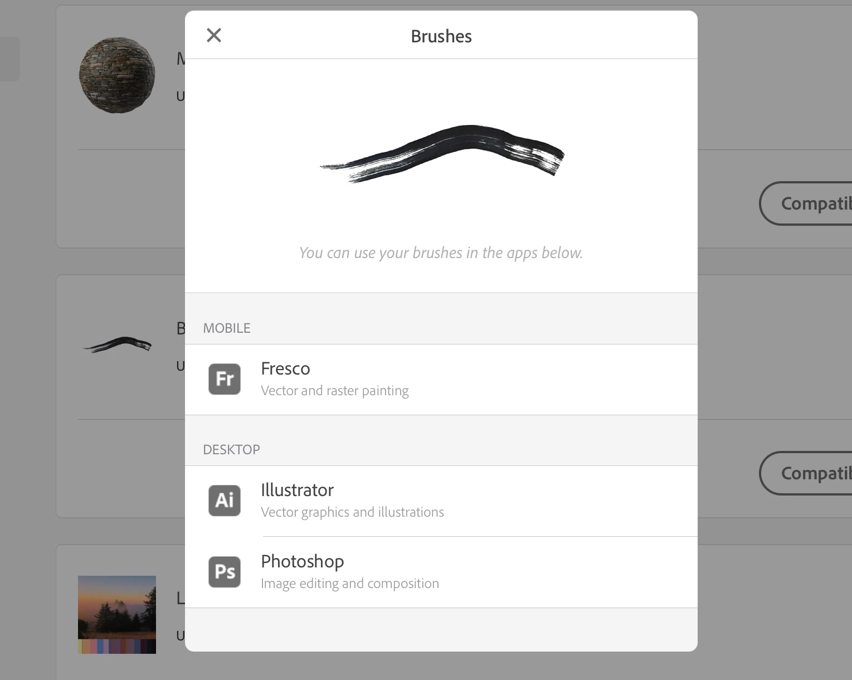The image size is (852, 680).
Task: Click the lower Compatible button
Action: pos(806,473)
